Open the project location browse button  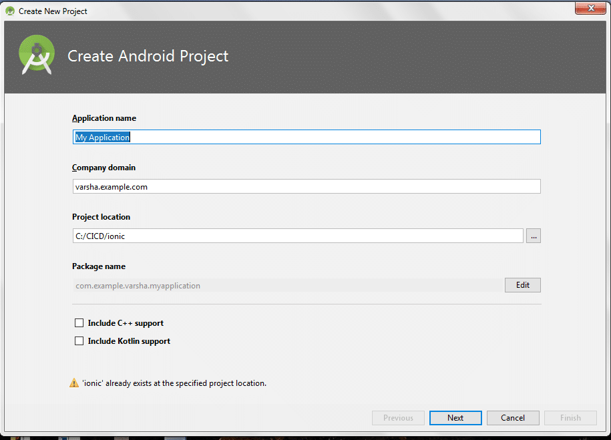(533, 236)
